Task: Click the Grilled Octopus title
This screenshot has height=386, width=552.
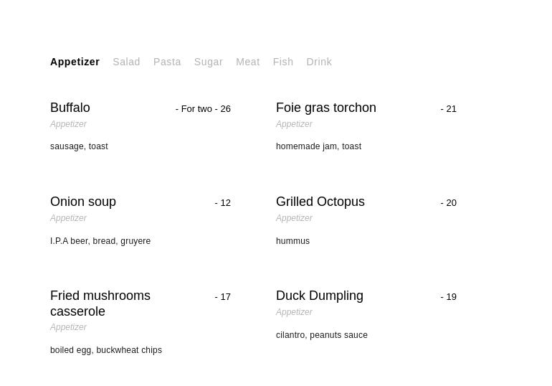Action: (x=320, y=202)
